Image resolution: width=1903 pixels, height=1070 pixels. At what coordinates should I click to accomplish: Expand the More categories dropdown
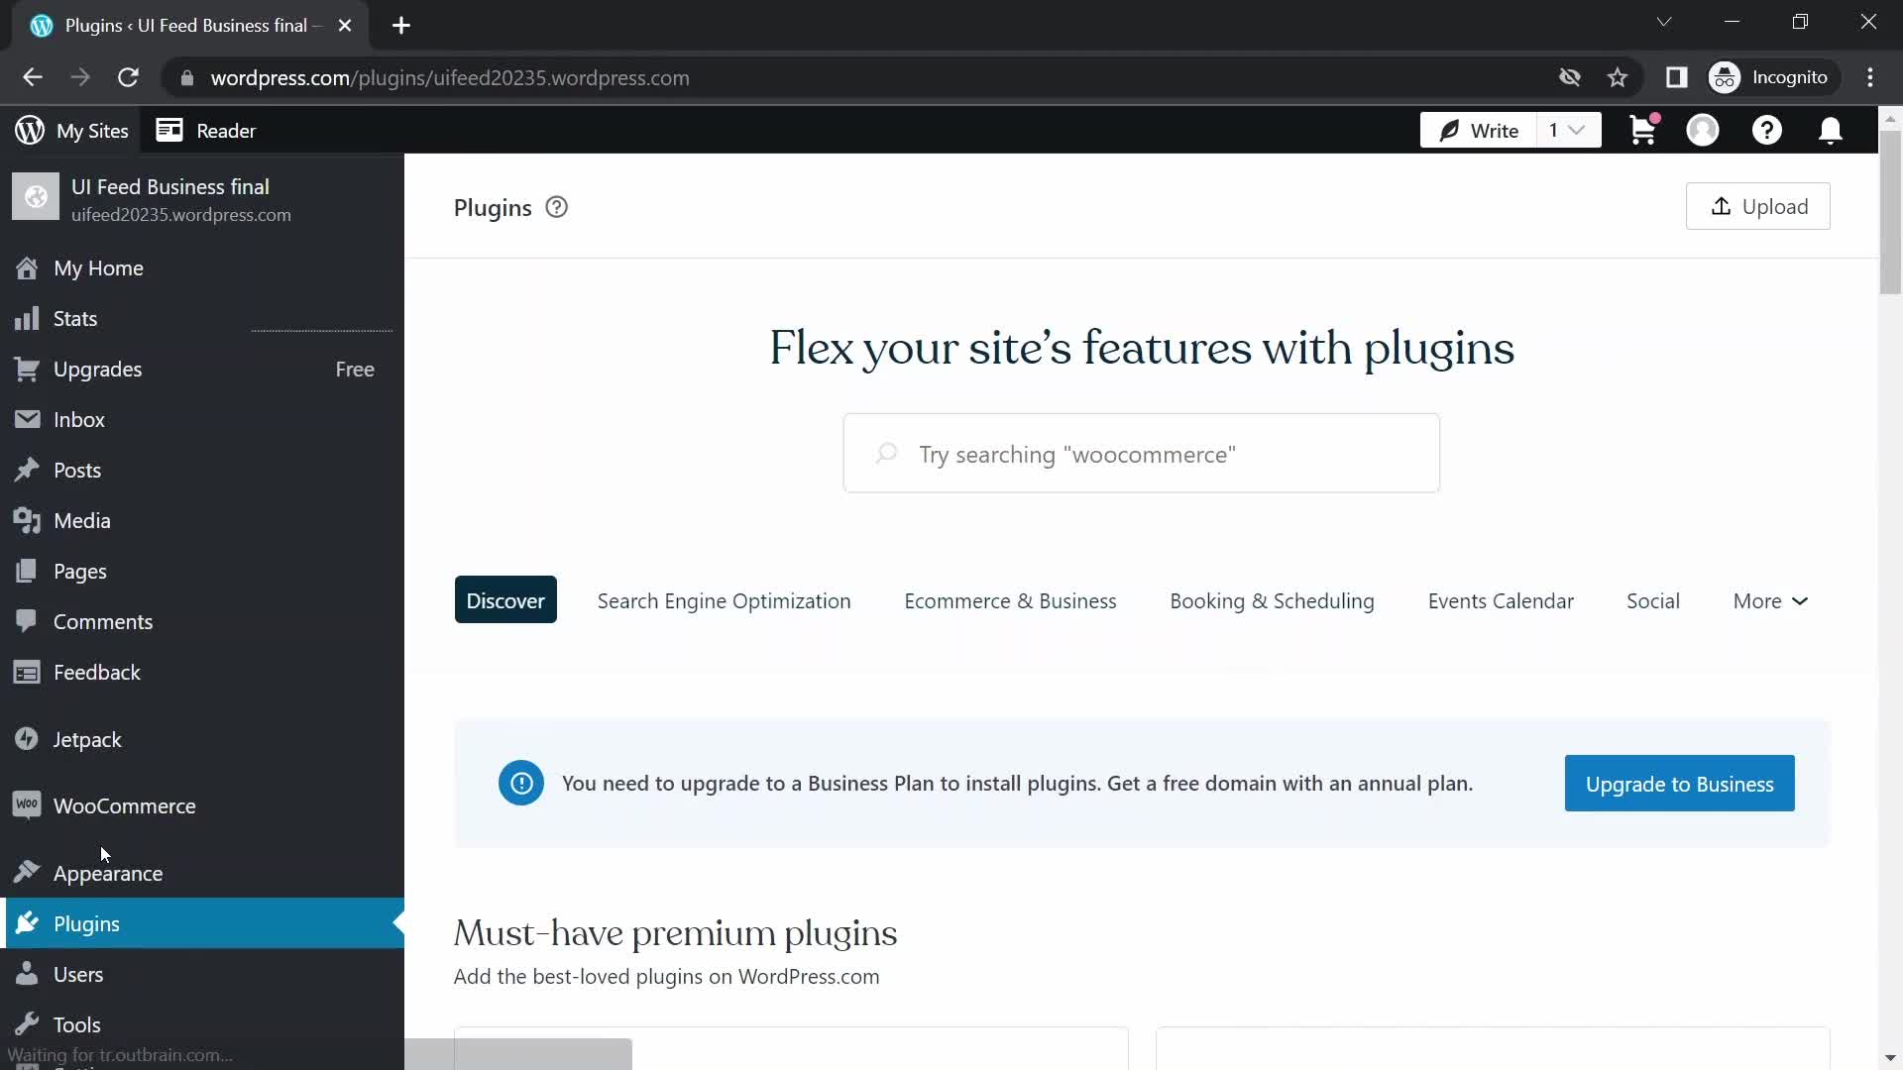(x=1771, y=599)
